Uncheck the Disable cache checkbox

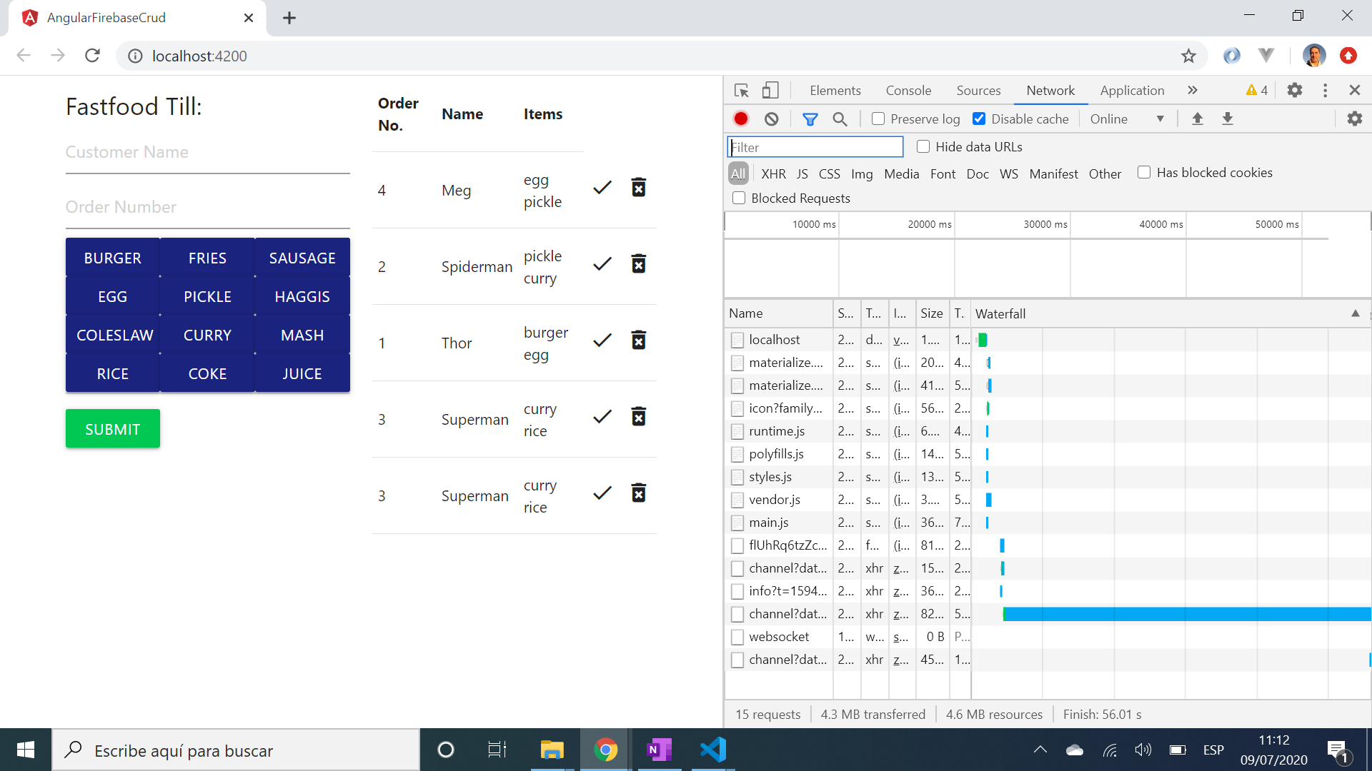[979, 119]
